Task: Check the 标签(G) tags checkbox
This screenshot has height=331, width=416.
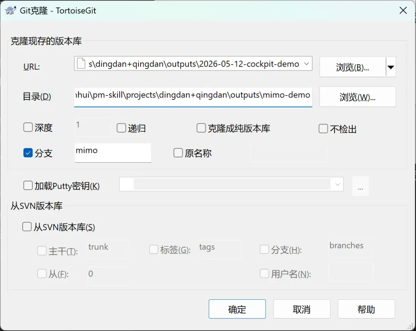Action: coord(154,250)
